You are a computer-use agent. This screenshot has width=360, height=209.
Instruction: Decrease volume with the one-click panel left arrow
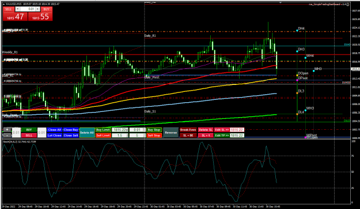pos(18,9)
